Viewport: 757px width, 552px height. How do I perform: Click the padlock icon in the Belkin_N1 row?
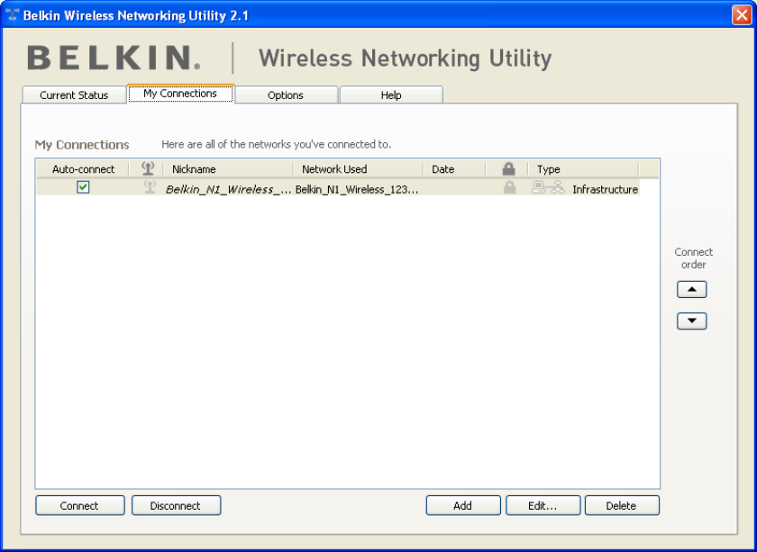pos(509,187)
